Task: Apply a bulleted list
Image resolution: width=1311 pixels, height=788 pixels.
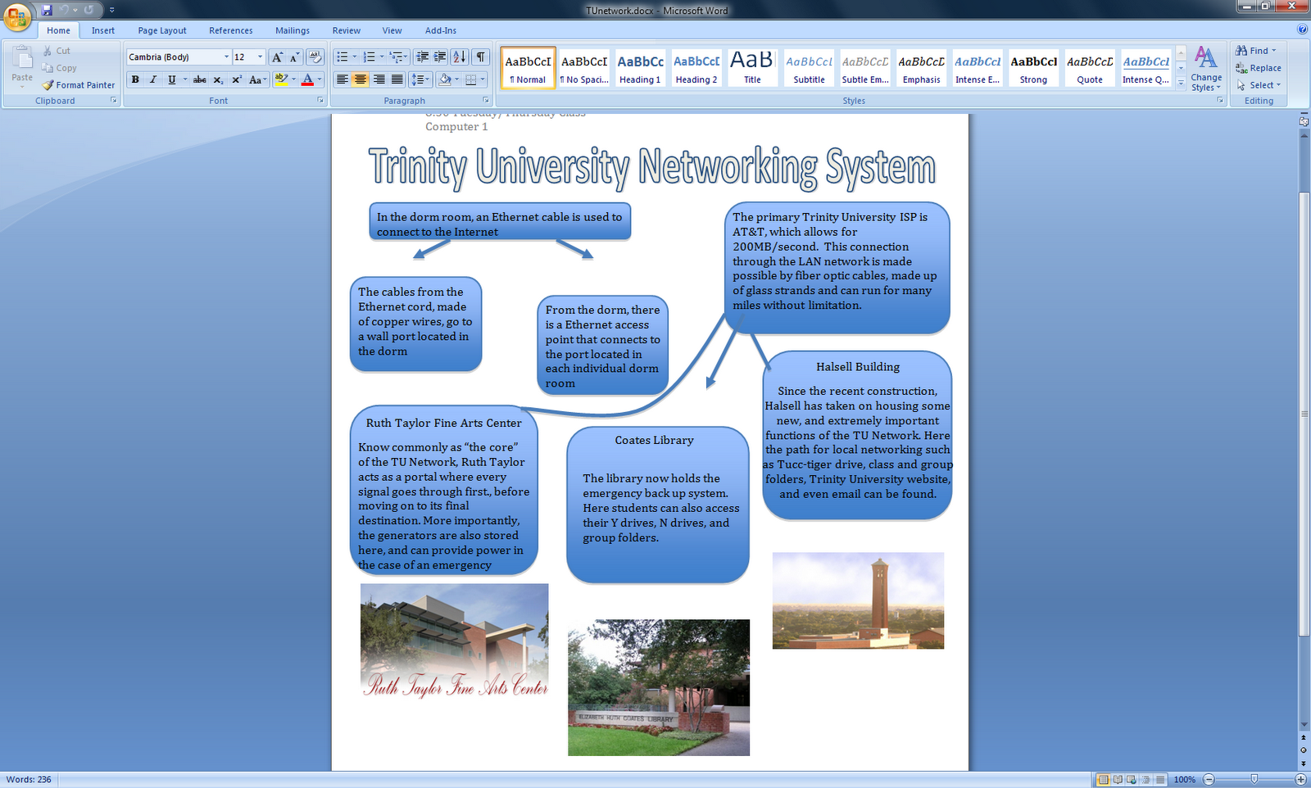Action: click(x=342, y=57)
